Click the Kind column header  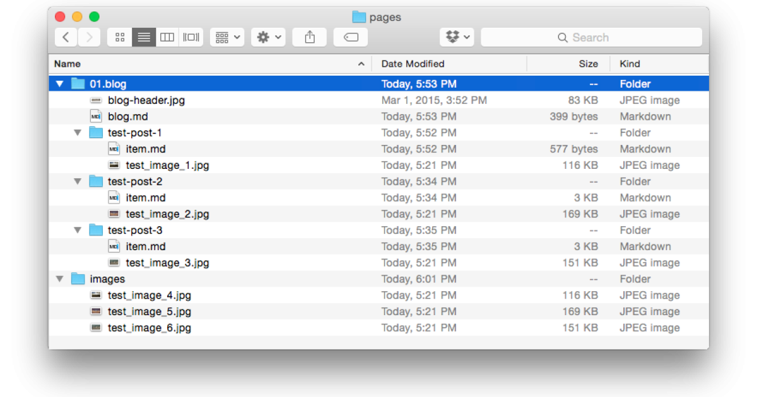click(630, 64)
